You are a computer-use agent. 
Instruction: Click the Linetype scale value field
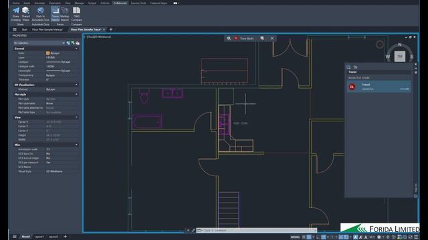(x=62, y=67)
